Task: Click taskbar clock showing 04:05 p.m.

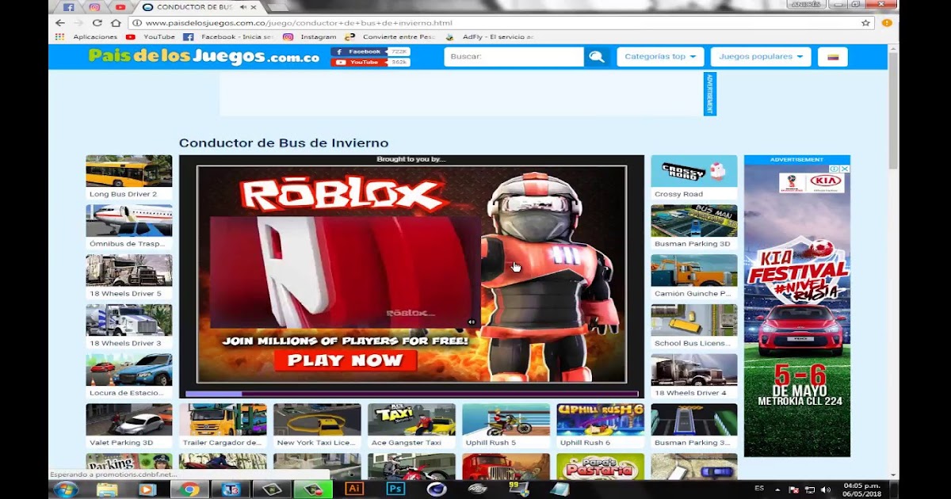Action: click(x=861, y=489)
